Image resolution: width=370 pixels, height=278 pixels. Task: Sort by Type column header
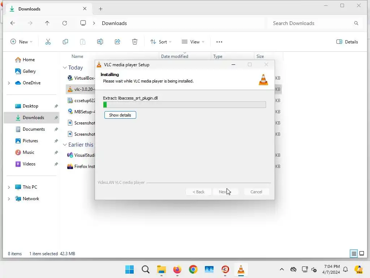click(x=218, y=56)
